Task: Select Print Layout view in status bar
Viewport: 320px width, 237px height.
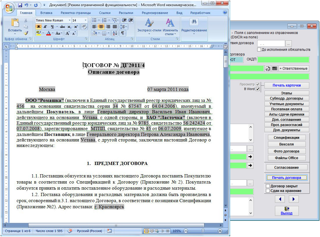Action: tap(146, 231)
